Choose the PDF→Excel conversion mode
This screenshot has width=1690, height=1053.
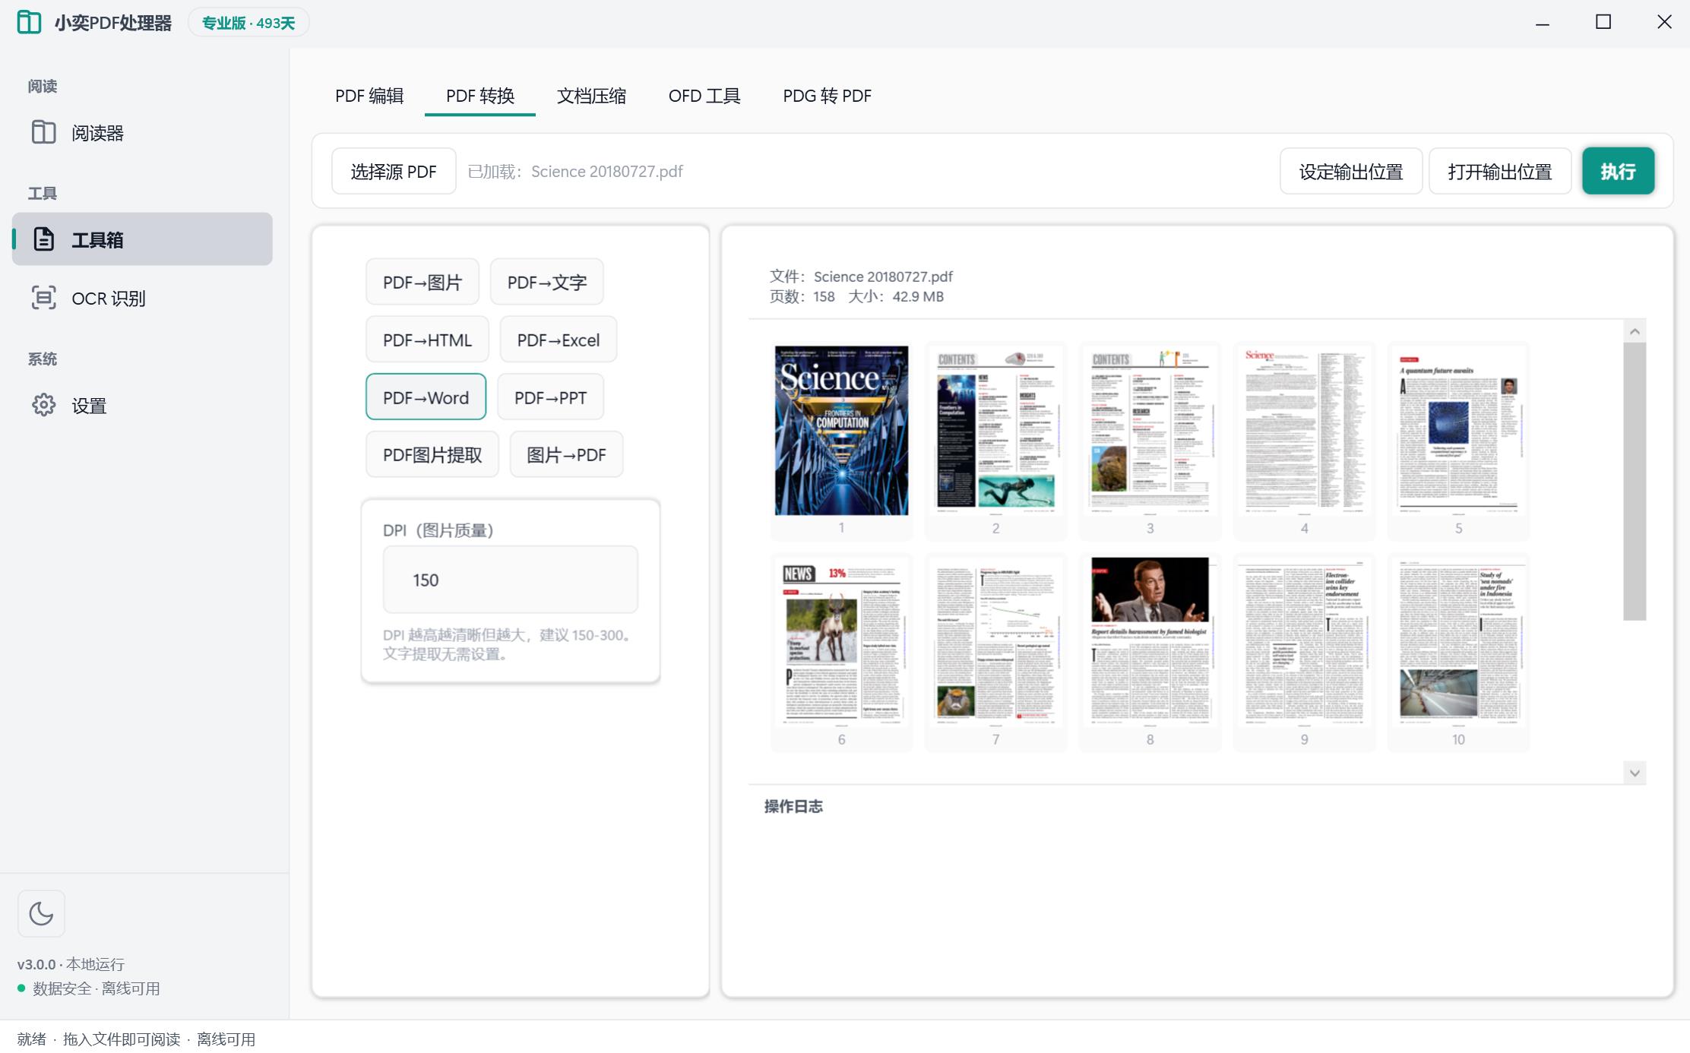[x=559, y=340]
